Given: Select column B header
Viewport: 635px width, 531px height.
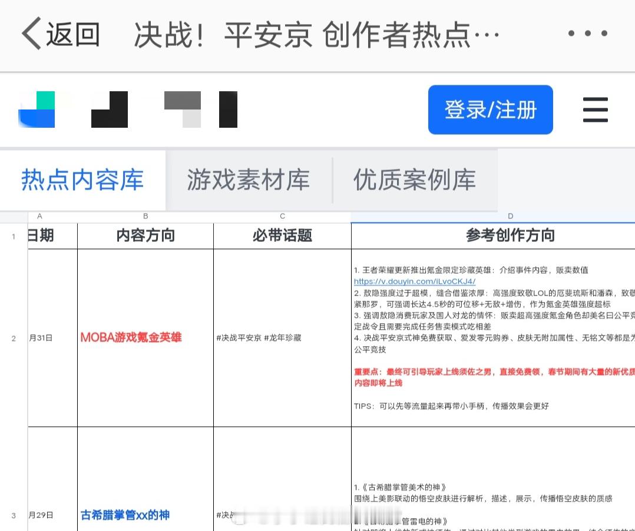Looking at the screenshot, I should [145, 217].
